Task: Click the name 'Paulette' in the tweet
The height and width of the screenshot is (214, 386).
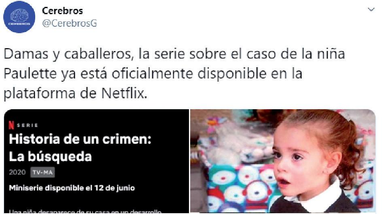Action: tap(30, 74)
